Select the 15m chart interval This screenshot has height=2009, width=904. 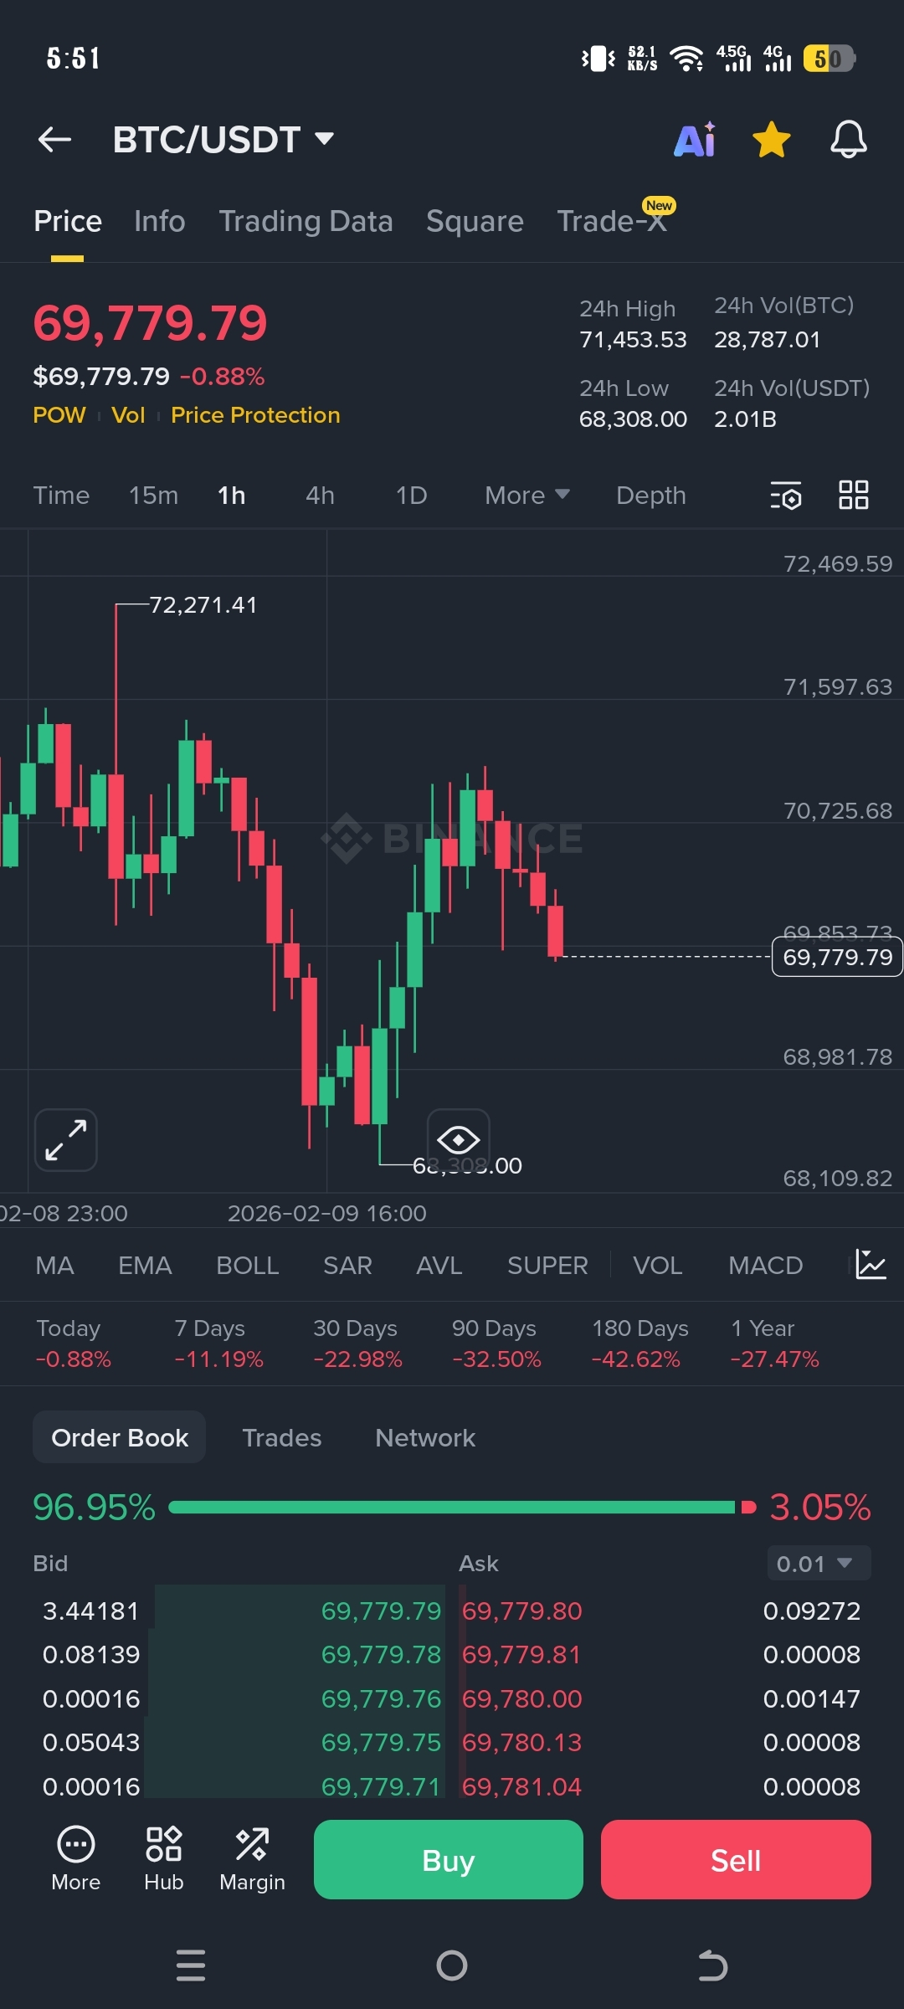[x=153, y=496]
